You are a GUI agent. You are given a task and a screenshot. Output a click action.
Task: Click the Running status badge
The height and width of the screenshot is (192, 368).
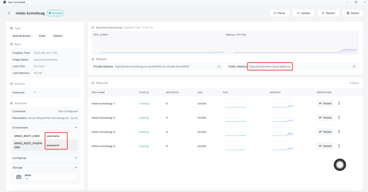tap(55, 13)
